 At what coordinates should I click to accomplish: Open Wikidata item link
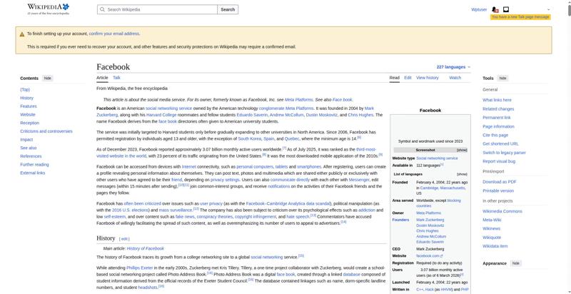tap(495, 246)
